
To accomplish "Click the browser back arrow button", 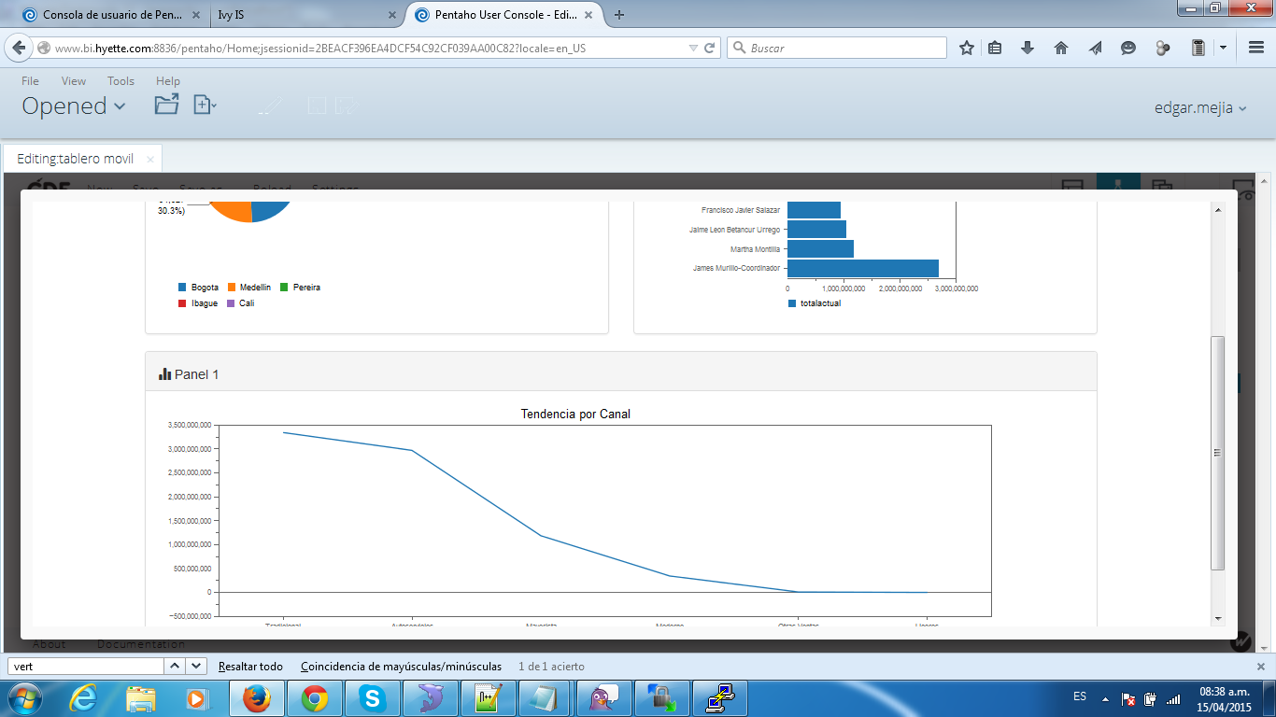I will click(x=19, y=48).
